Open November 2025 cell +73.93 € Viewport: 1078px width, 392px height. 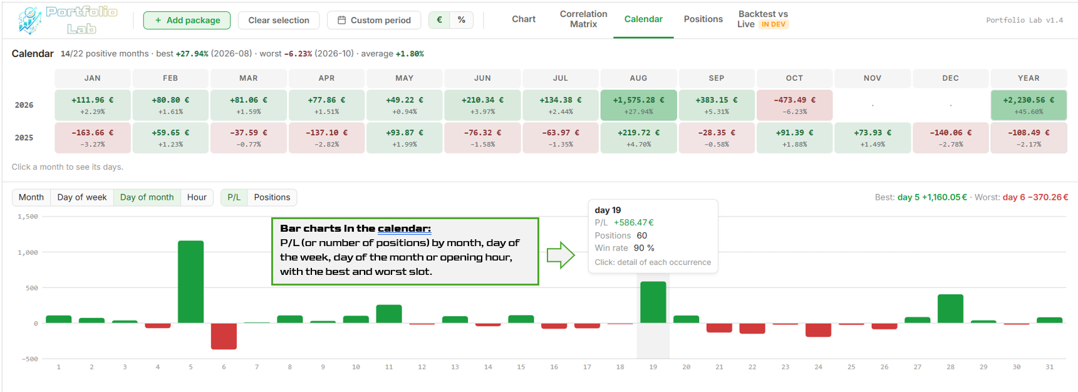tap(873, 138)
